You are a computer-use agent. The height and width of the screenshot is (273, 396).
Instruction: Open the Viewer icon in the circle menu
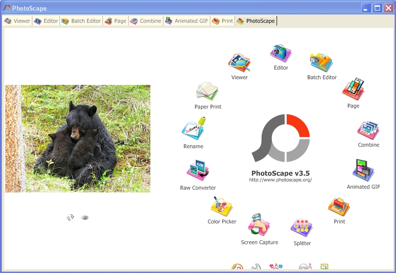pyautogui.click(x=239, y=62)
